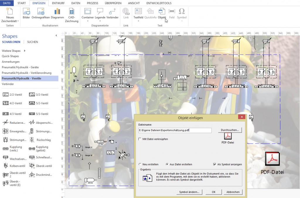Enable the Mit Datei verknüpfen checkbox
The height and width of the screenshot is (198, 300).
[x=140, y=139]
